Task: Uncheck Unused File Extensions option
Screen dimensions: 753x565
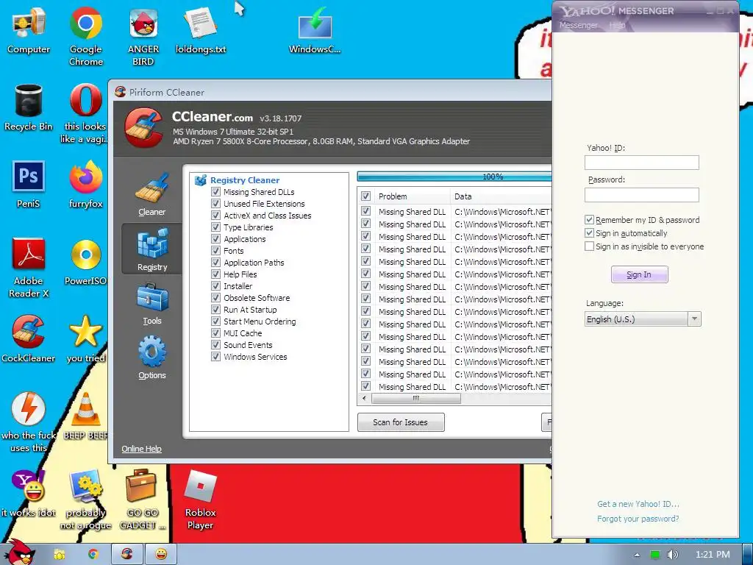Action: (x=215, y=203)
